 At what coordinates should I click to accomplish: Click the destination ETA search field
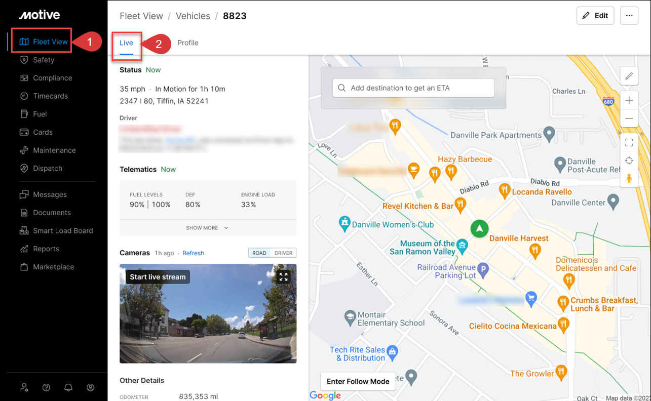click(413, 88)
